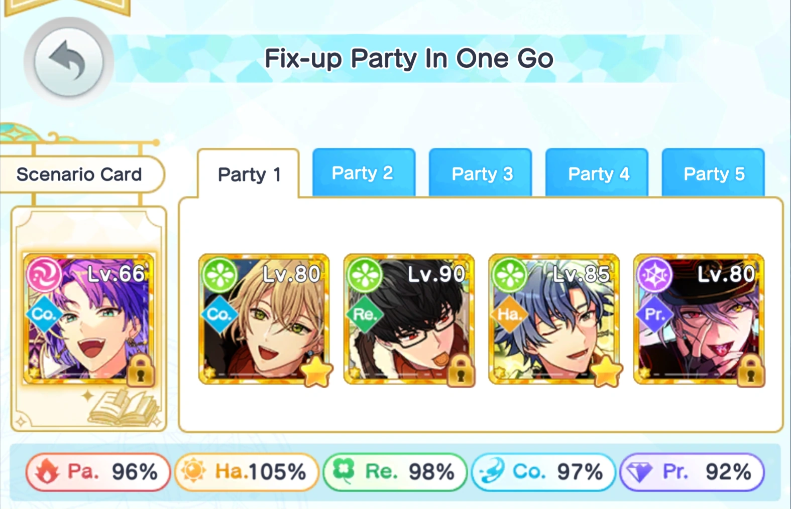This screenshot has height=509, width=791.
Task: Toggle the lock icon on the Lv.90 card
Action: click(x=461, y=370)
